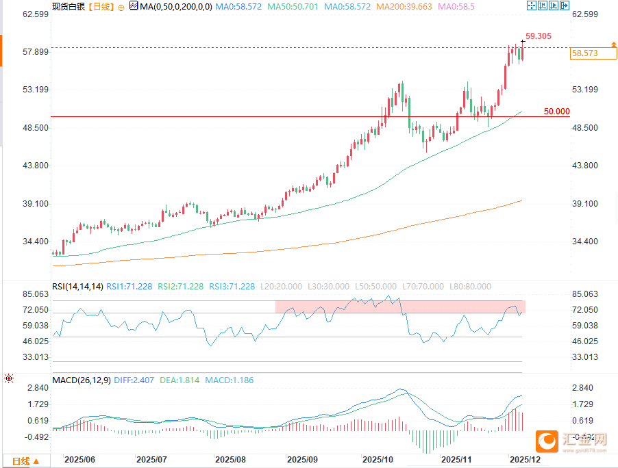618x468 pixels.
Task: Click the MA(0,50,0,200,0,0) indicator label
Action: (176, 7)
